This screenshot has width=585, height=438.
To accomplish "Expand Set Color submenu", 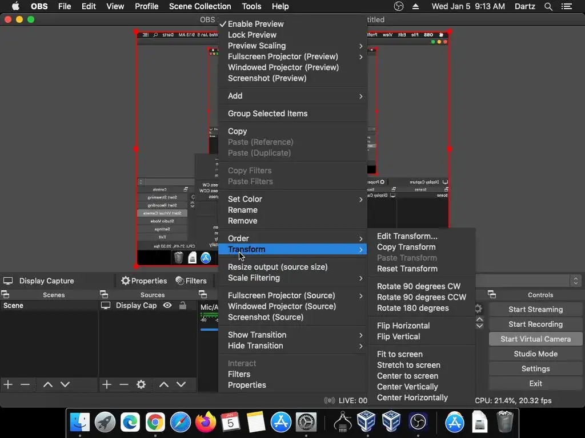I will click(x=292, y=199).
